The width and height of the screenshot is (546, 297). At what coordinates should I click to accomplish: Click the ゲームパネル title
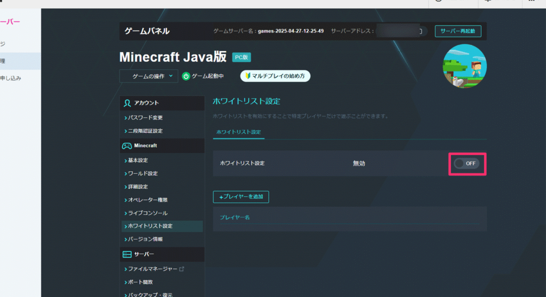[x=147, y=31]
